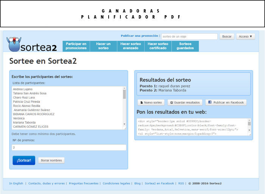Click Rocio Alonso Revilla in the list
265x194 pixels.
(x=26, y=106)
